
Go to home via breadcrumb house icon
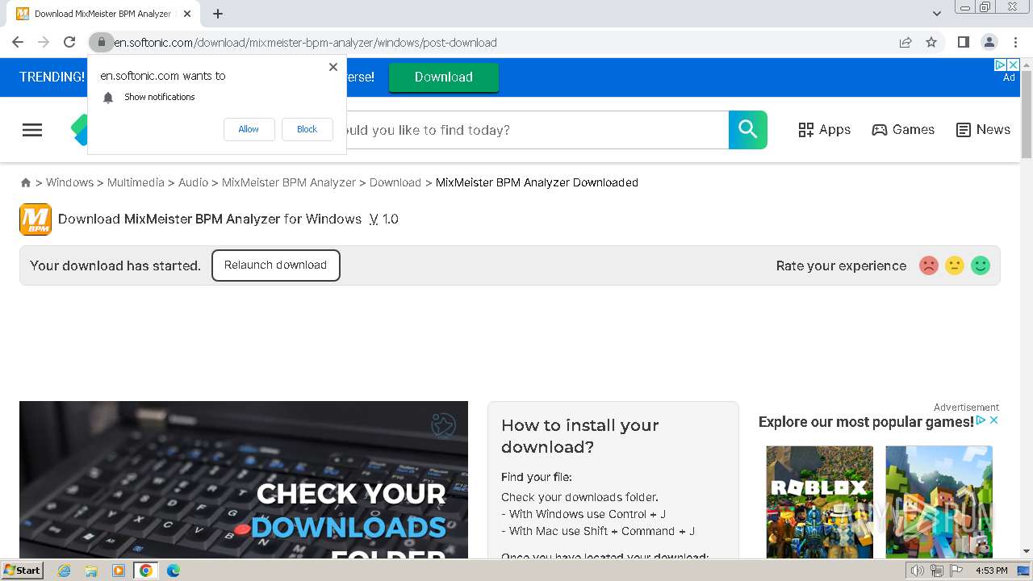(26, 183)
